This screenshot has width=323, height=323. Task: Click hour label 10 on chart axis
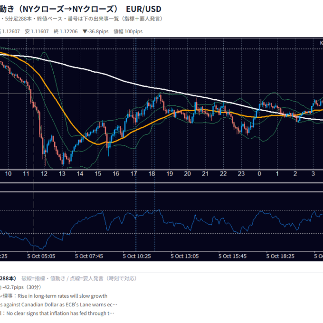click(8, 174)
